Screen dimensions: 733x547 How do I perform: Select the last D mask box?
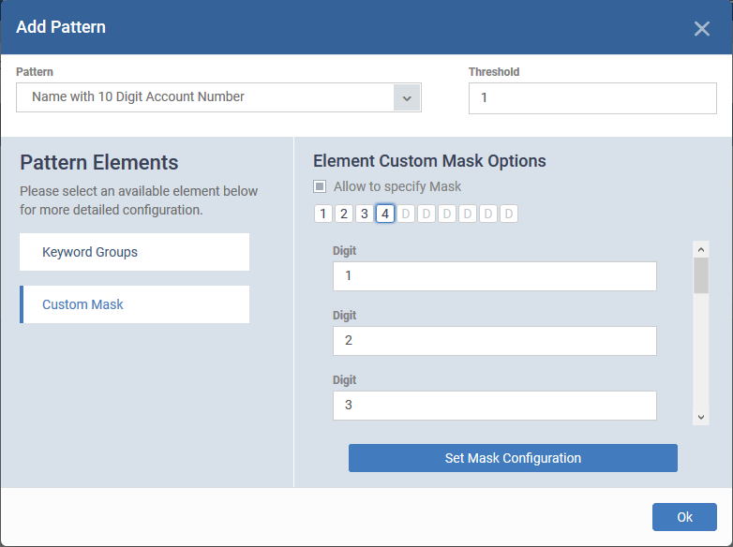point(509,214)
